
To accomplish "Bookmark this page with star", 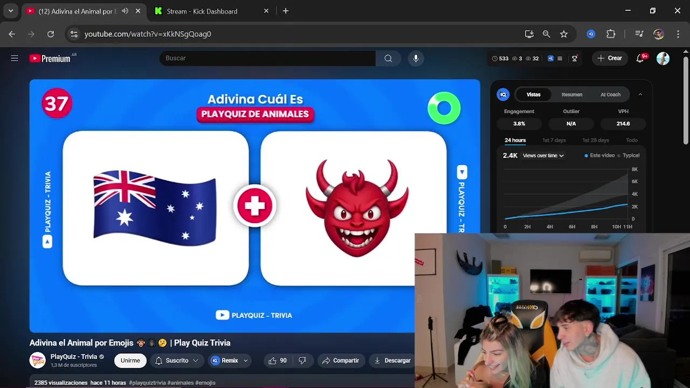I will click(564, 34).
